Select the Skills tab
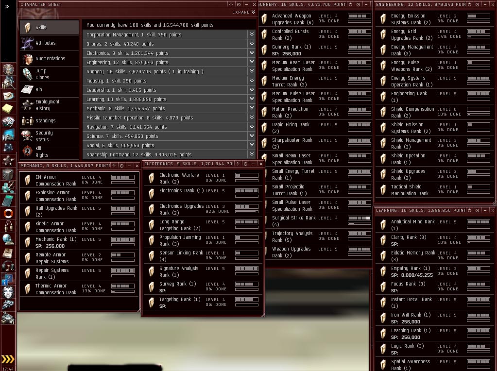 49,27
